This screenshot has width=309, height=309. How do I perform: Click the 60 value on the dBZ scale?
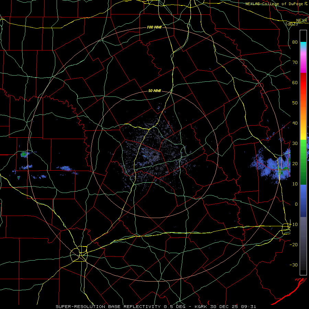295,82
